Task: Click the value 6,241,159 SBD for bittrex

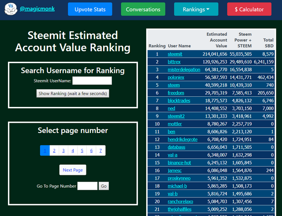Action: tap(263, 62)
